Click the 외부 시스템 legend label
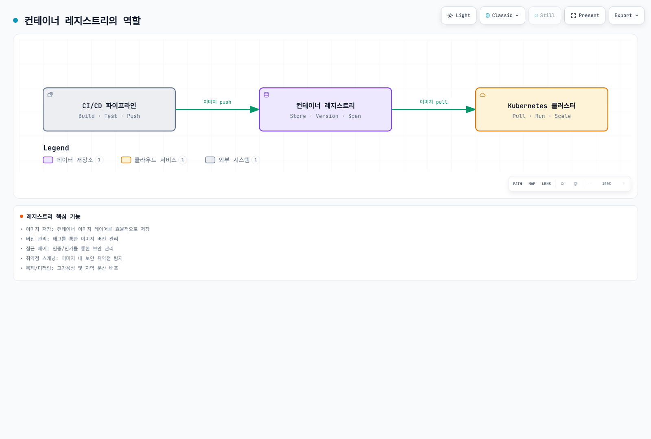651x439 pixels. tap(234, 160)
